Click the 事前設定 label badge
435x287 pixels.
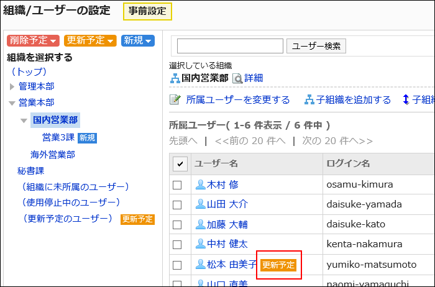point(147,11)
